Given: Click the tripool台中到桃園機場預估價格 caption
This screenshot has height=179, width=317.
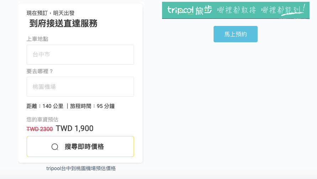Looking at the screenshot, I should (x=81, y=168).
